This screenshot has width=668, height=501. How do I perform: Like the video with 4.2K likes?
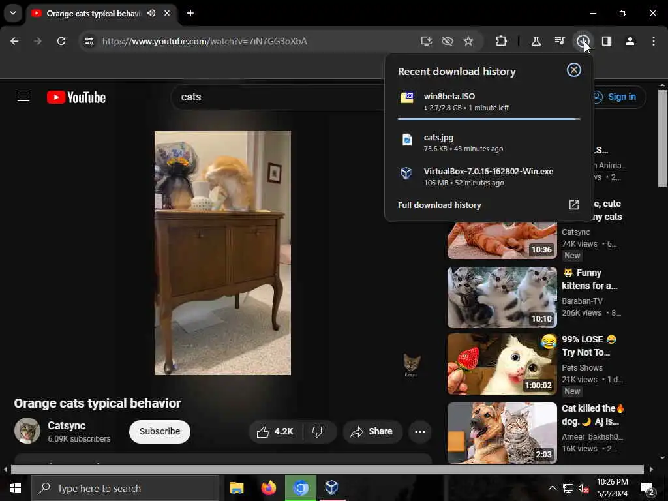275,432
